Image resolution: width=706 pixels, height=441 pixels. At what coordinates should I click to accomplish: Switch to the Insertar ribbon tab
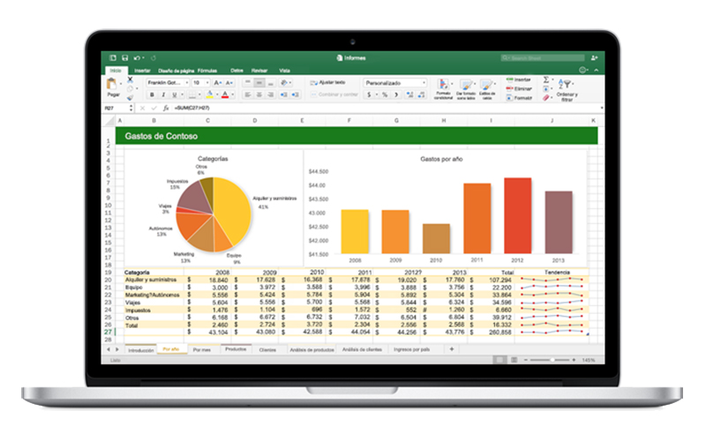coord(142,70)
